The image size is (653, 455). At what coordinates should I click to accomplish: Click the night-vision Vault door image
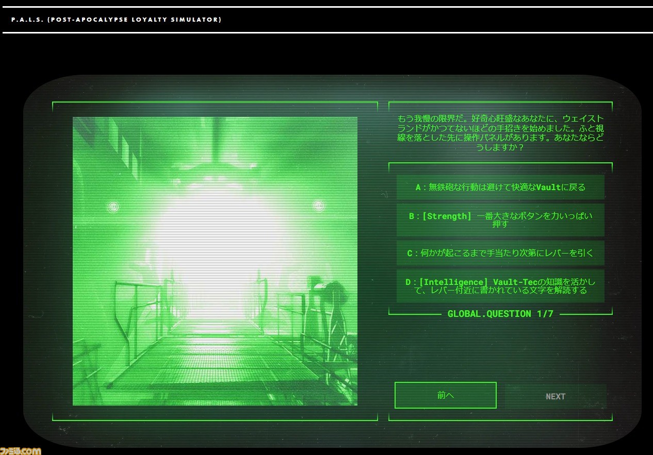coord(215,261)
